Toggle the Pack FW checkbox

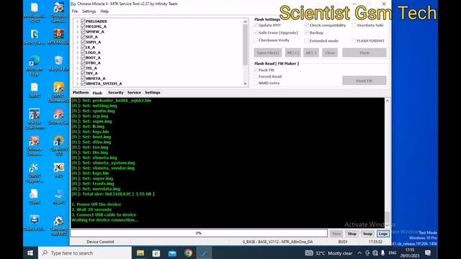pyautogui.click(x=256, y=70)
